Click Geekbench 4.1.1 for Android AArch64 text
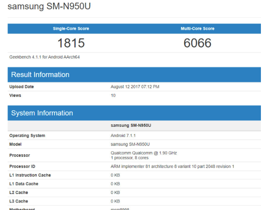This screenshot has height=210, width=268. coord(44,57)
